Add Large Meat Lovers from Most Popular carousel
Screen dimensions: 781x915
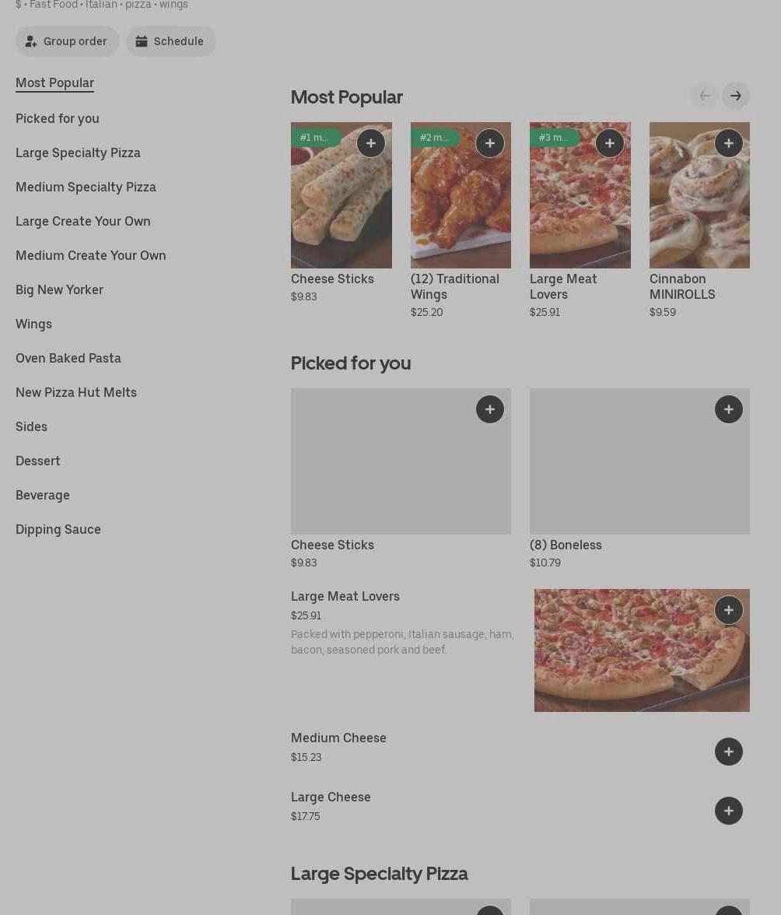click(610, 143)
